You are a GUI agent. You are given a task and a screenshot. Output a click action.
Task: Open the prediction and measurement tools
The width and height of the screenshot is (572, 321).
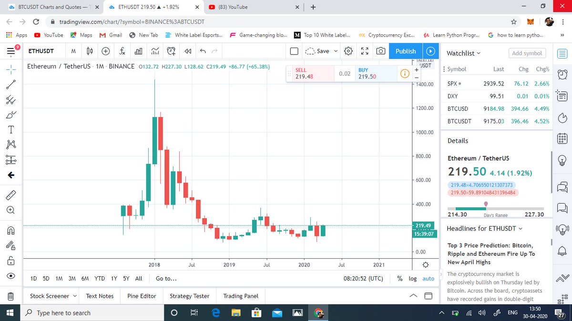pyautogui.click(x=11, y=160)
